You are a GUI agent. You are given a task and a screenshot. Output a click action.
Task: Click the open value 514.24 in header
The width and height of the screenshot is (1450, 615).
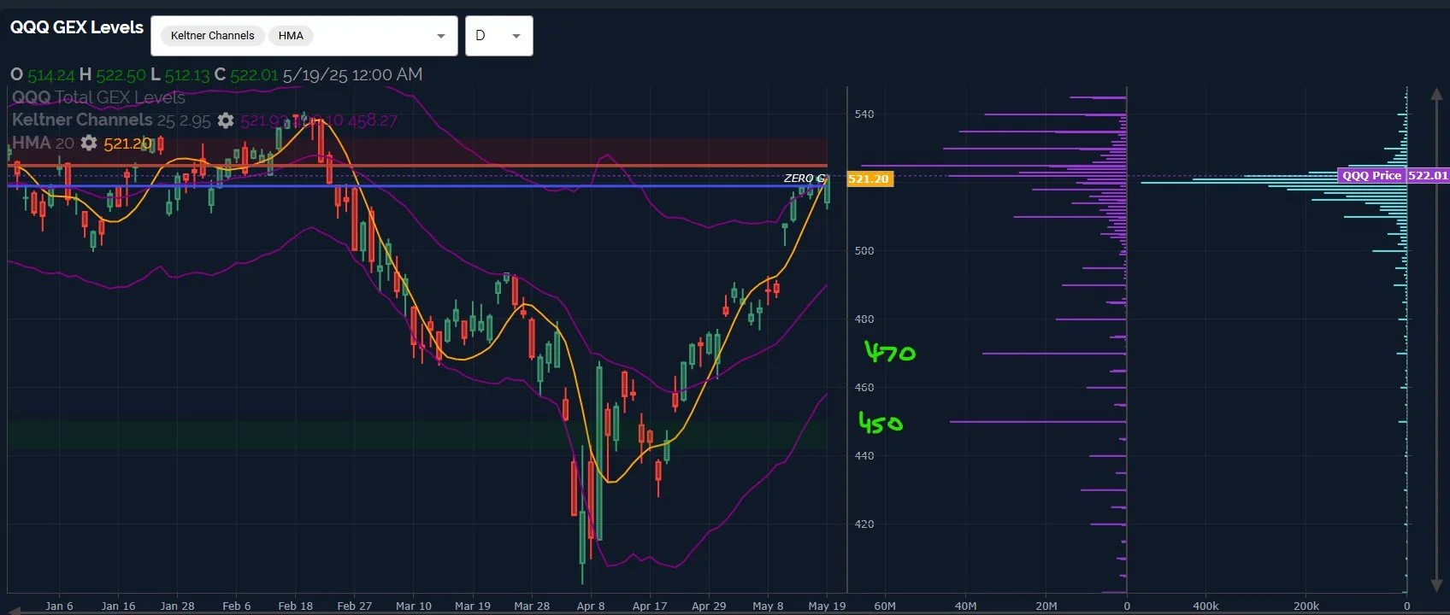click(50, 75)
